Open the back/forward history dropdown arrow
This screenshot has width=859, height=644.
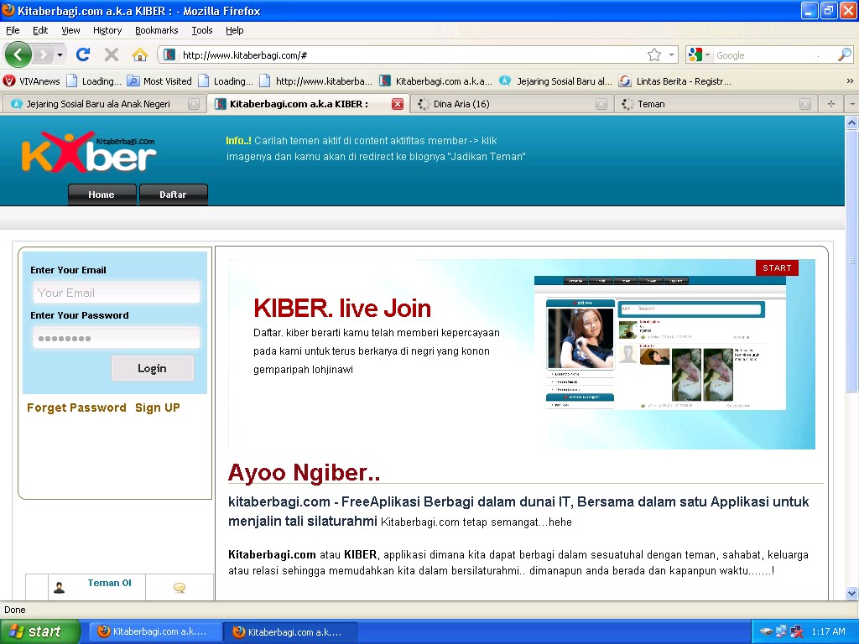[60, 55]
